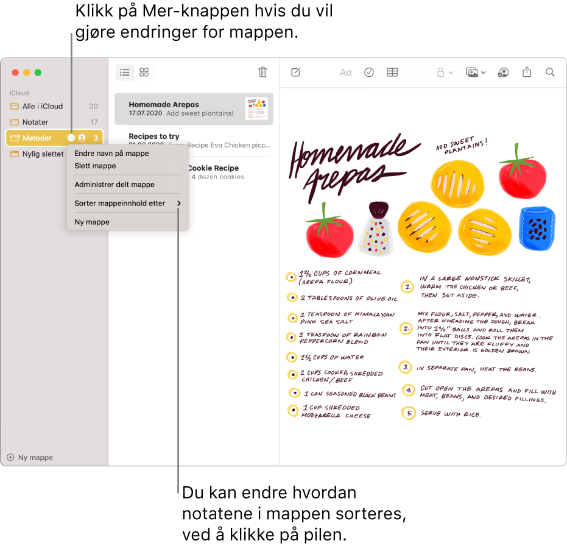Screen dimensions: 567x546
Task: Switch to list view
Action: tap(125, 72)
